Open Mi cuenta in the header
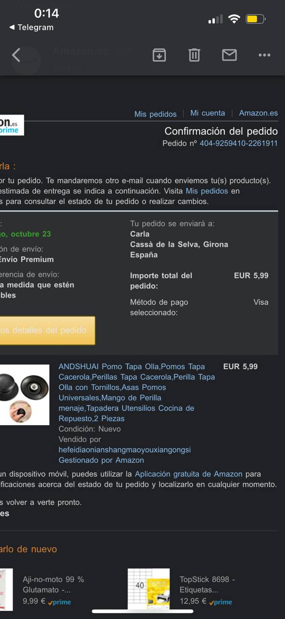Viewport: 285px width, 619px height. pyautogui.click(x=207, y=113)
